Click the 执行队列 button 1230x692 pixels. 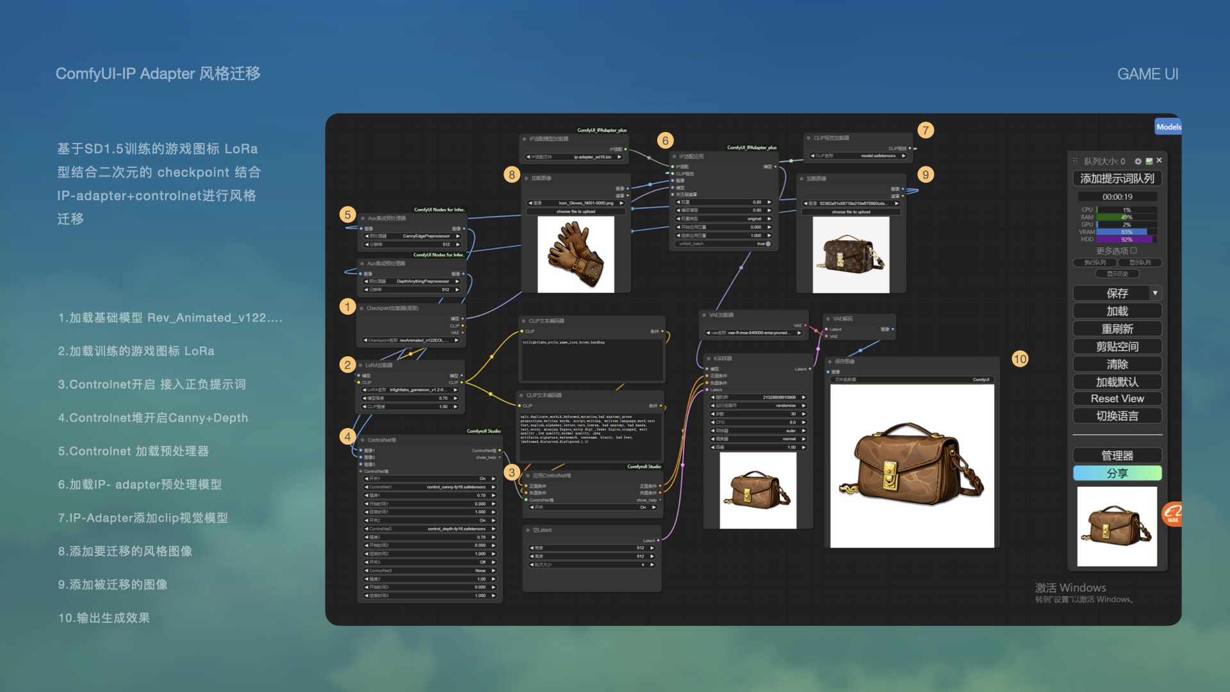(1095, 263)
